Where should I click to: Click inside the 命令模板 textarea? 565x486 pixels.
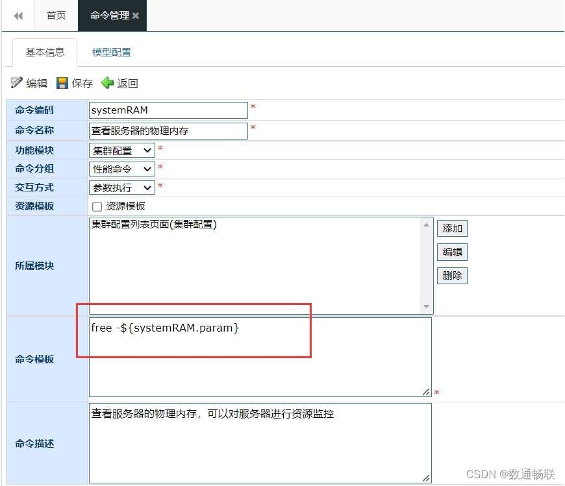[260, 357]
